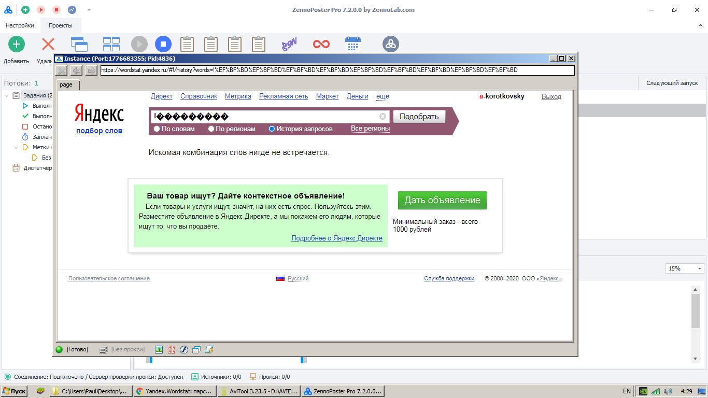
Task: Click the small green plus in title bar
Action: point(25,10)
